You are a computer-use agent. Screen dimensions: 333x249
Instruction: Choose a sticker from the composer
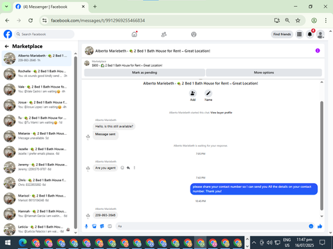click(x=102, y=226)
